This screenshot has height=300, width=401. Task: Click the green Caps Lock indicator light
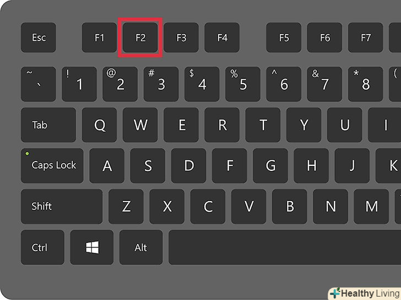[27, 154]
